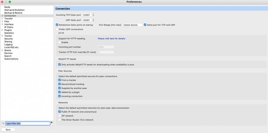Expand the Queue tree node arrow

2,50
